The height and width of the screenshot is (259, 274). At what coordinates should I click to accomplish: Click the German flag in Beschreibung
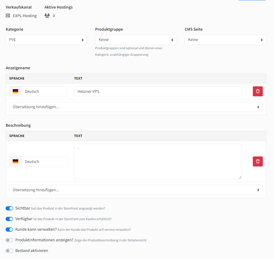click(x=15, y=161)
